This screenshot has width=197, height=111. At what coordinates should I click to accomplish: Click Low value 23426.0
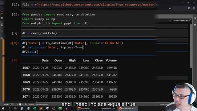pos(84,97)
